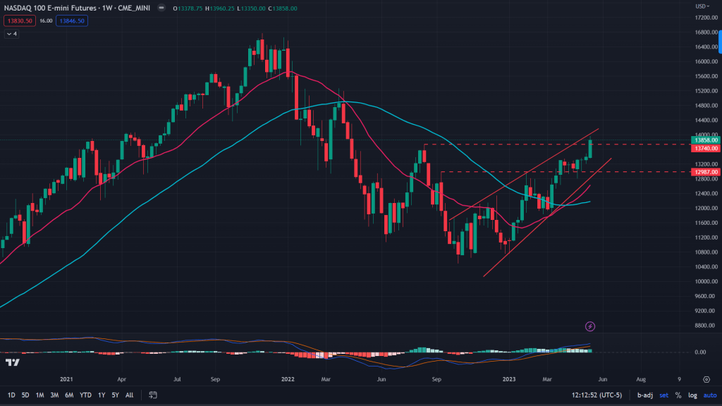Click the set settlement option
This screenshot has width=722, height=406.
664,395
